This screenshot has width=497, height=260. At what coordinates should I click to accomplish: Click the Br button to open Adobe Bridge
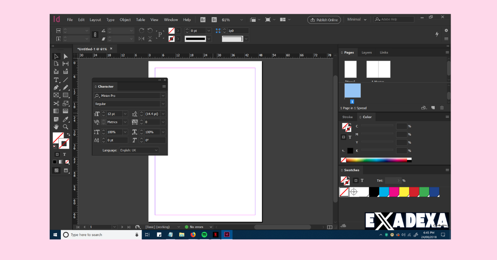[203, 19]
